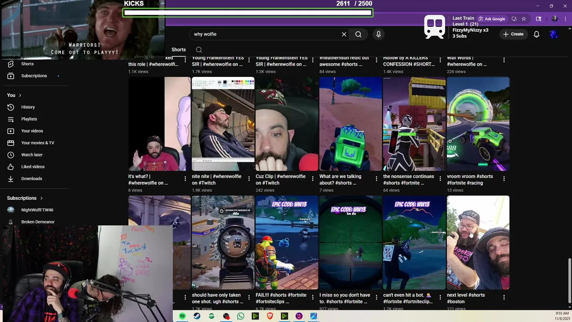Click the magnifier search button beside the query
The height and width of the screenshot is (322, 572).
[x=358, y=34]
